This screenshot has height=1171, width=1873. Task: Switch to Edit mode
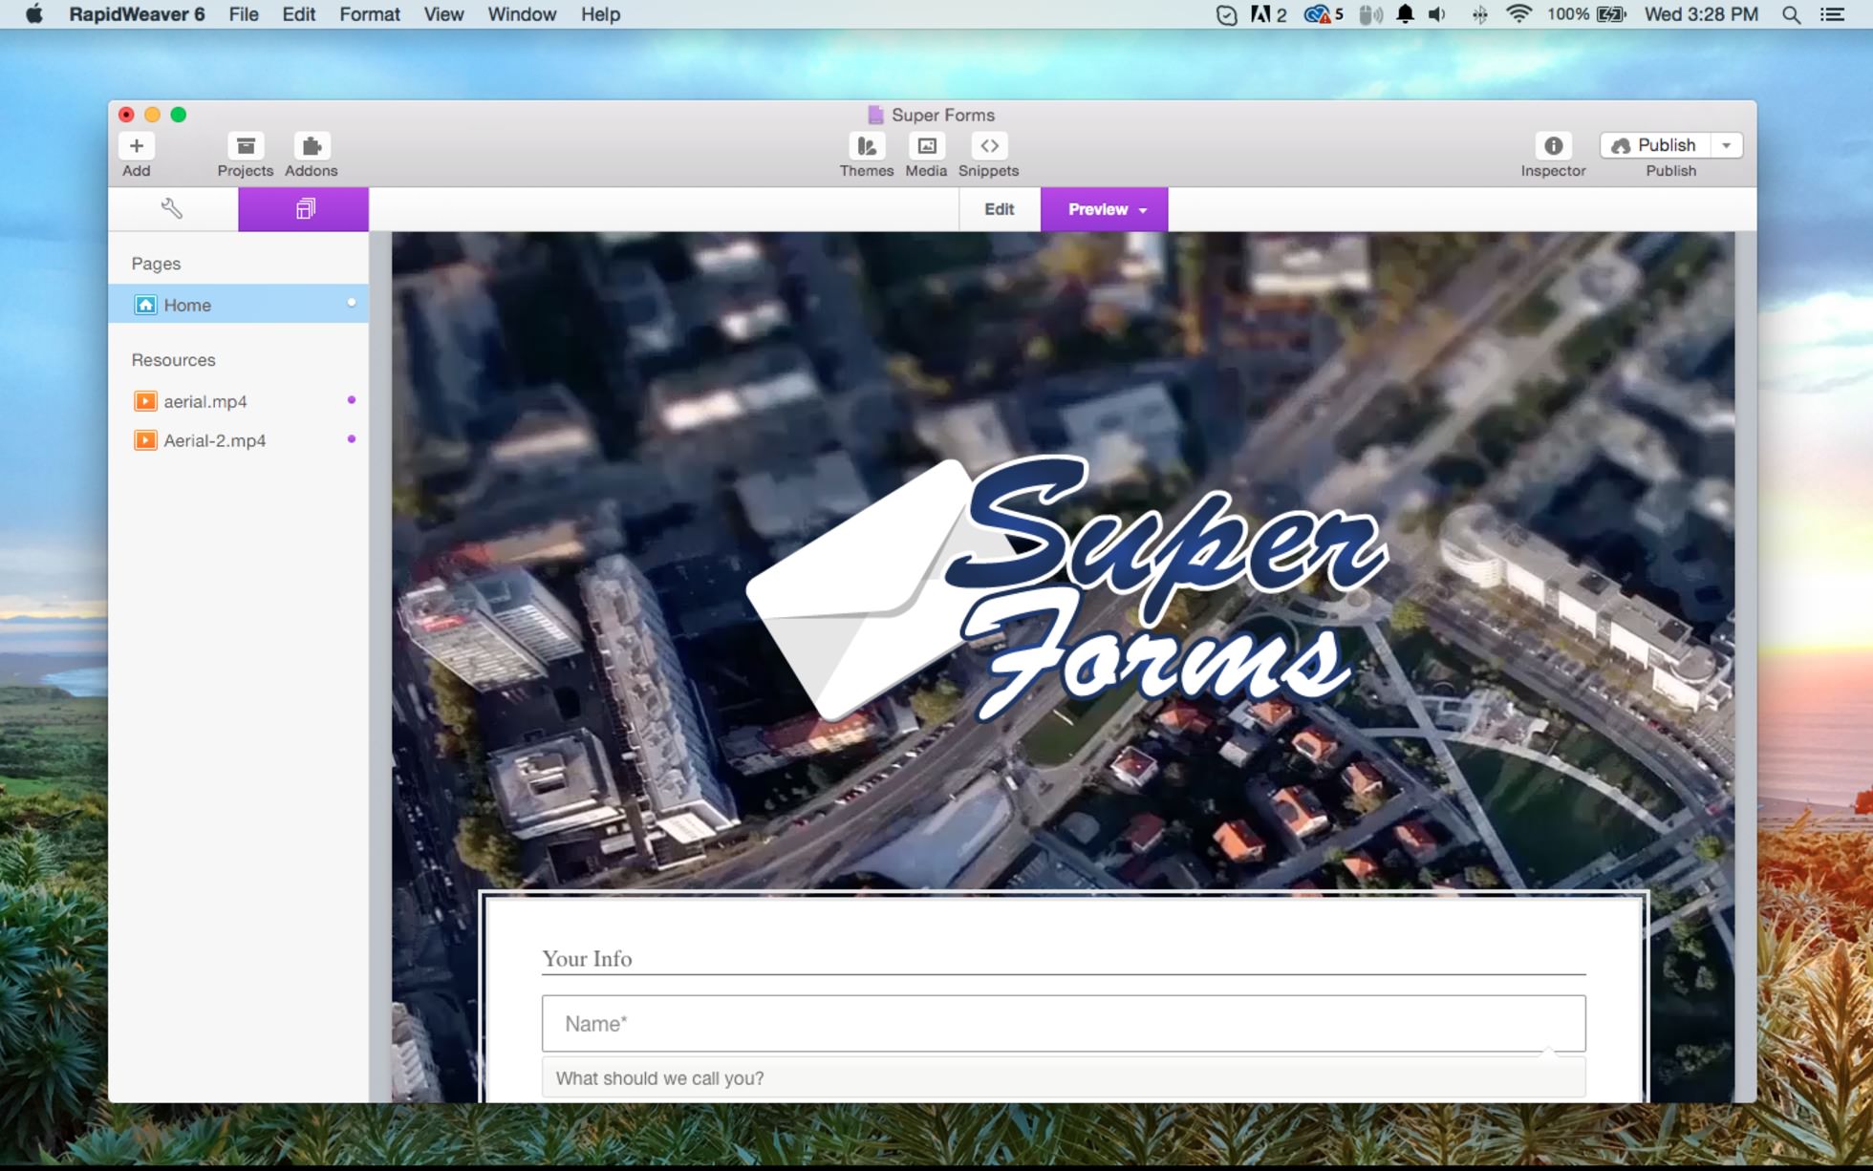1000,209
